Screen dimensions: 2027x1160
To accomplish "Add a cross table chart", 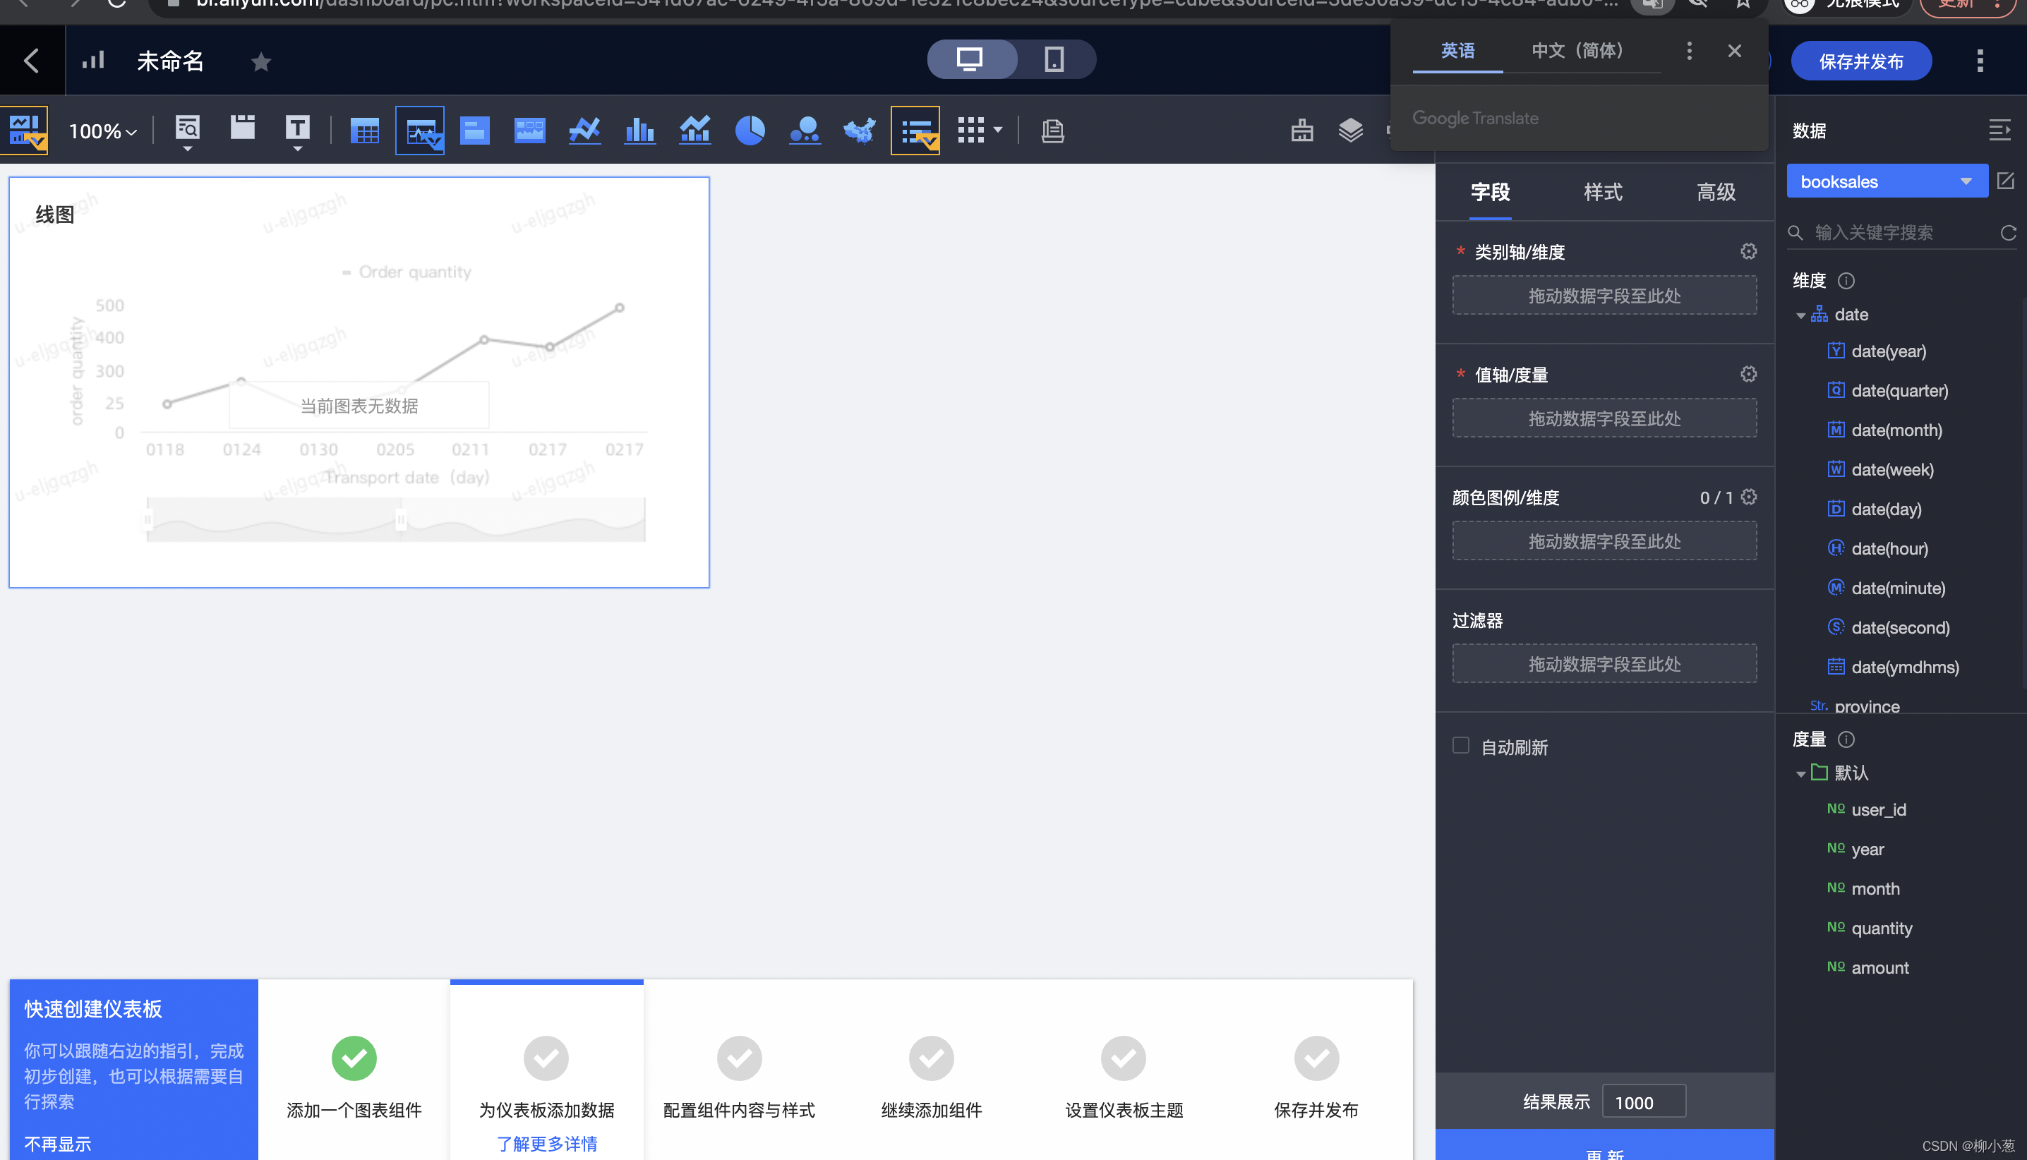I will [x=365, y=130].
